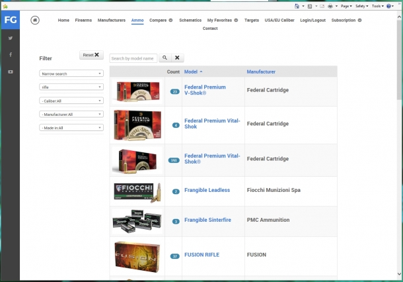Click the PMC Frangible Sinterfire thumbnail
Image resolution: width=403 pixels, height=282 pixels.
137,222
